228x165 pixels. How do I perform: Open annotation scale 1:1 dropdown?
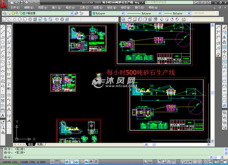click(x=186, y=162)
